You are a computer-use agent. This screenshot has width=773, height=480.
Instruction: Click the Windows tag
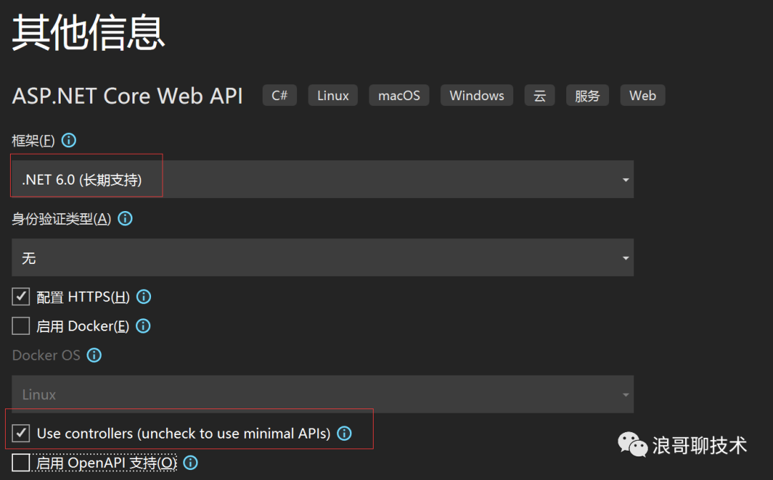point(477,95)
